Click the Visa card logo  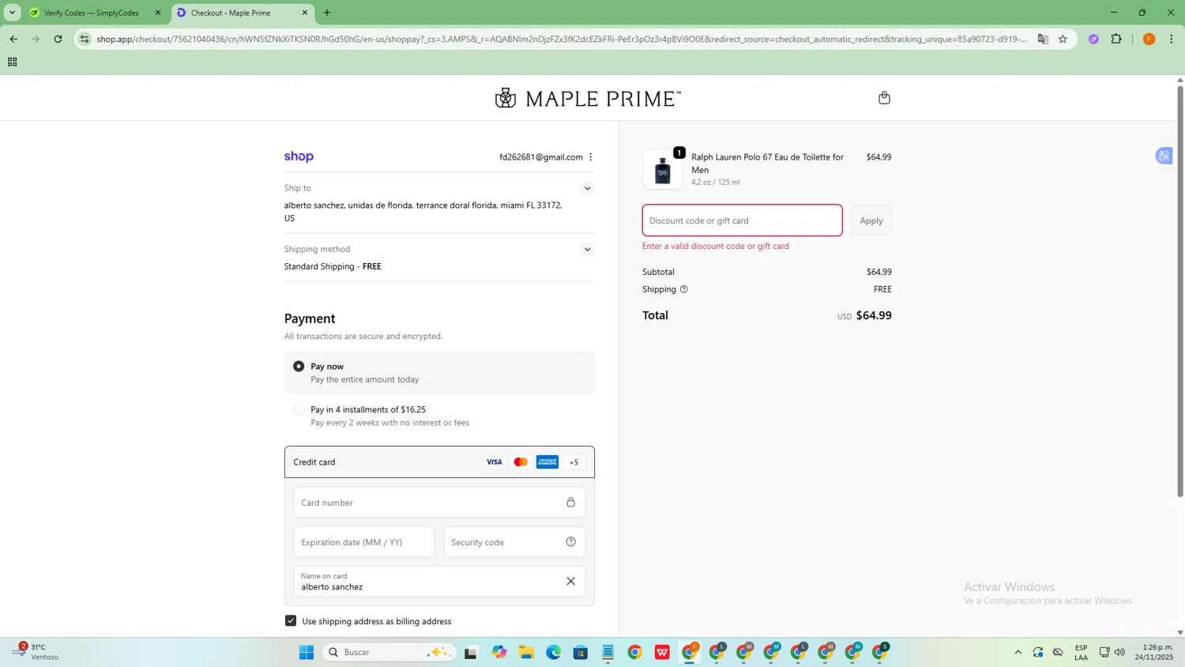point(494,462)
